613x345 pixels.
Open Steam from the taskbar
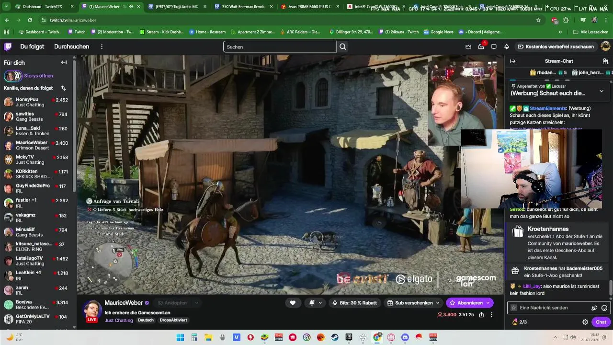[335, 337]
